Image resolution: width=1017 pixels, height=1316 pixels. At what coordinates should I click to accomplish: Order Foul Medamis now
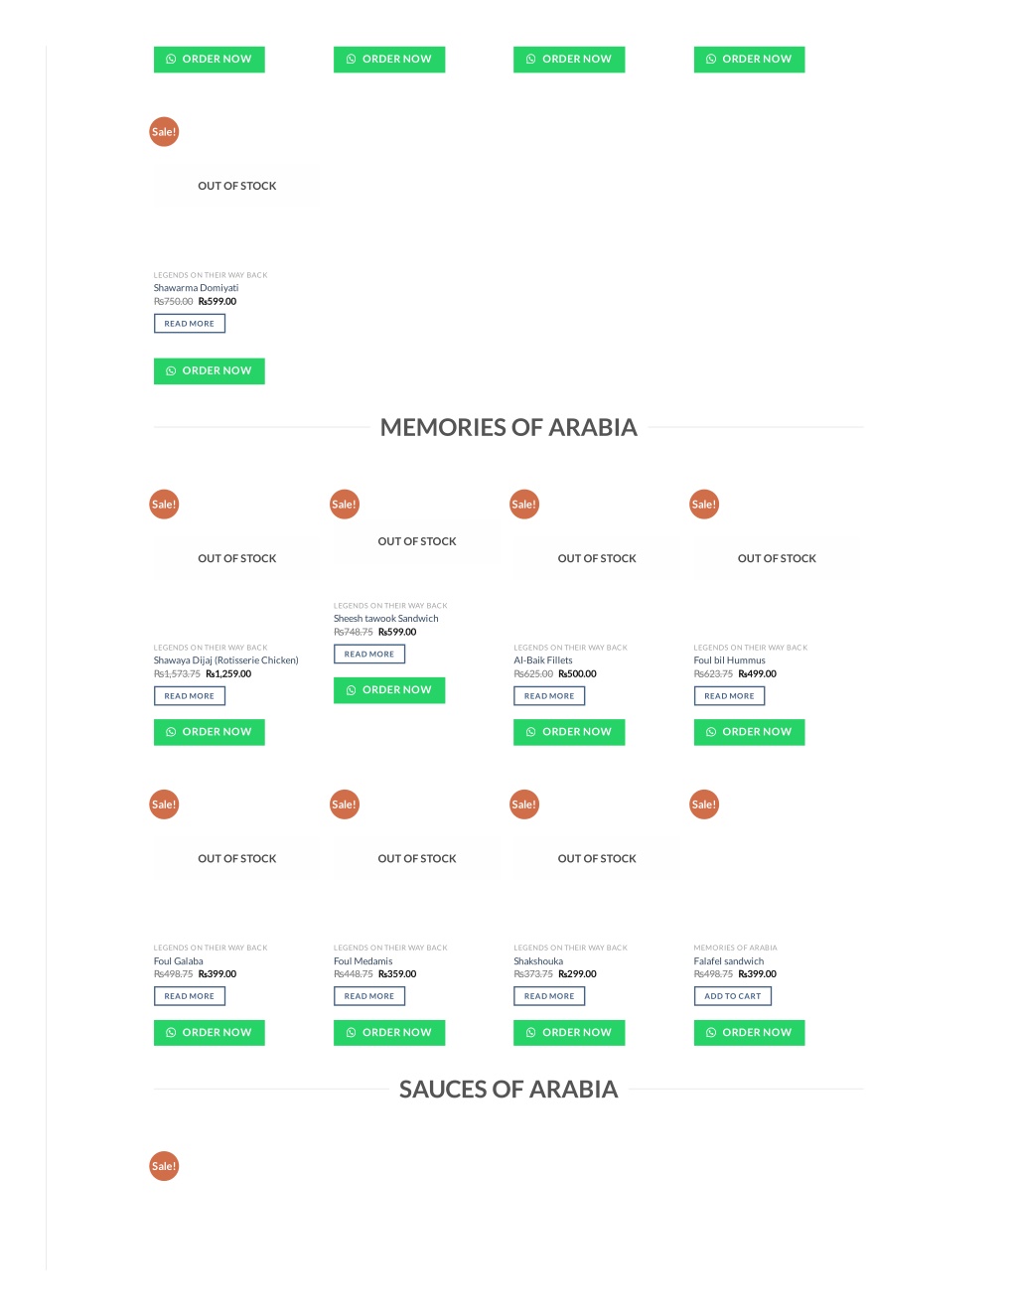[x=389, y=1033]
